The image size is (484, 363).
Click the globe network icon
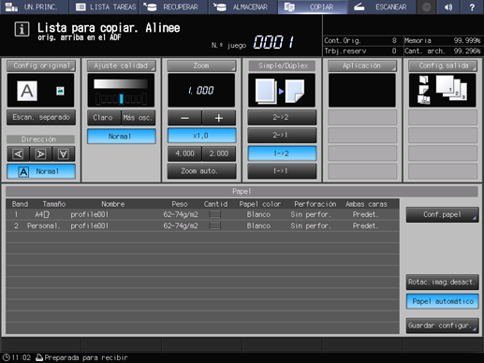tap(427, 7)
